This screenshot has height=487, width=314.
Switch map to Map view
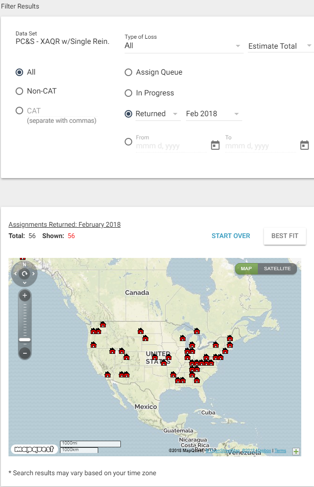pos(246,269)
